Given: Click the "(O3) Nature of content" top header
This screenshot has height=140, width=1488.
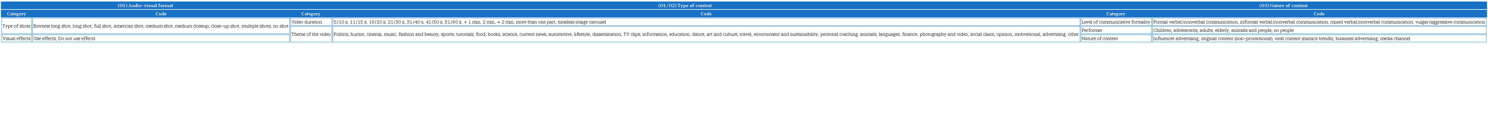Looking at the screenshot, I should coord(1283,6).
